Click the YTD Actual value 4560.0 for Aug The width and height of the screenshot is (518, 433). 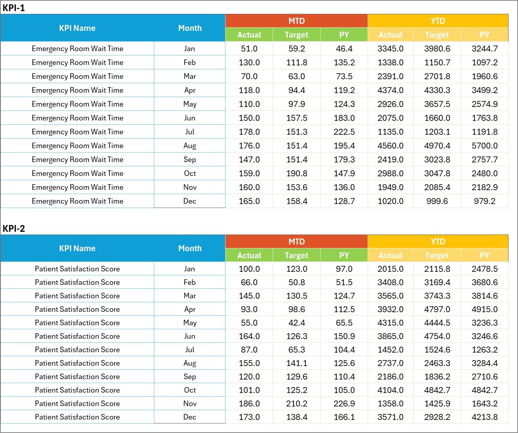point(390,145)
